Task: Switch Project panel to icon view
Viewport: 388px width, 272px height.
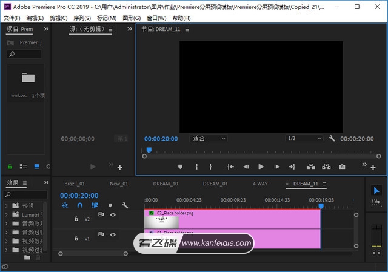Action: [36, 167]
